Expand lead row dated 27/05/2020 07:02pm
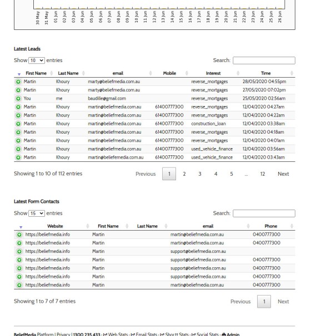 18,90
